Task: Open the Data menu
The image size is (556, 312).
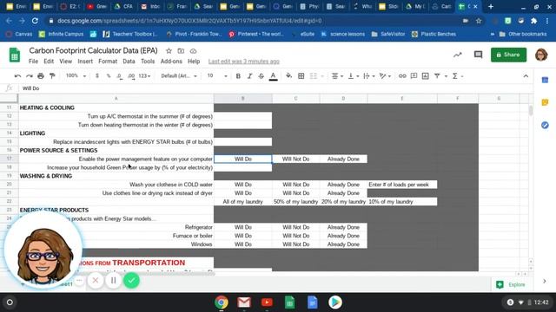Action: point(129,62)
